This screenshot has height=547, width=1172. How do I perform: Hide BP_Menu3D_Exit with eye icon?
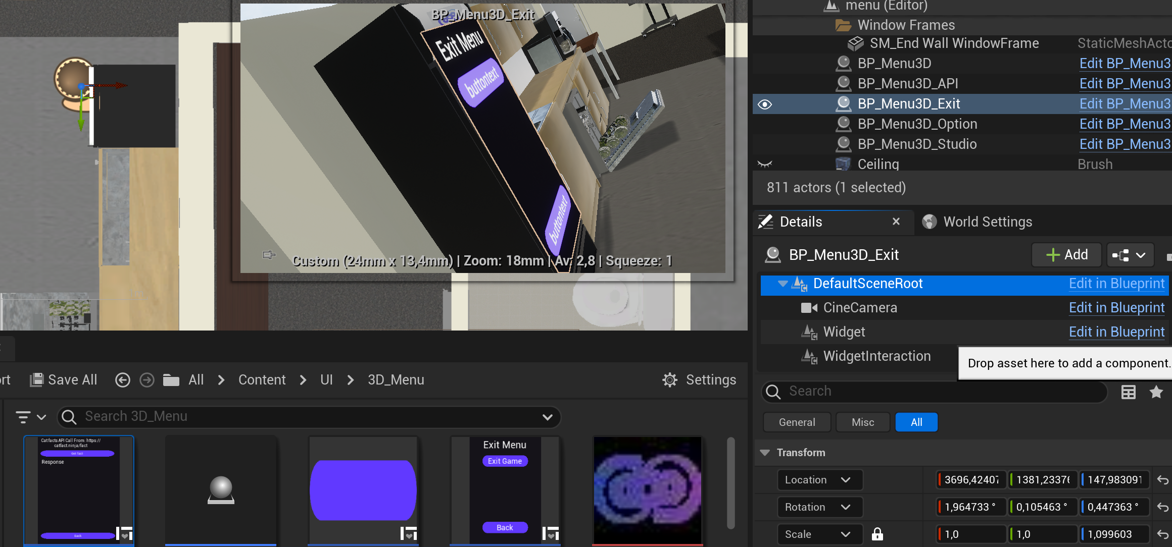[x=765, y=104]
